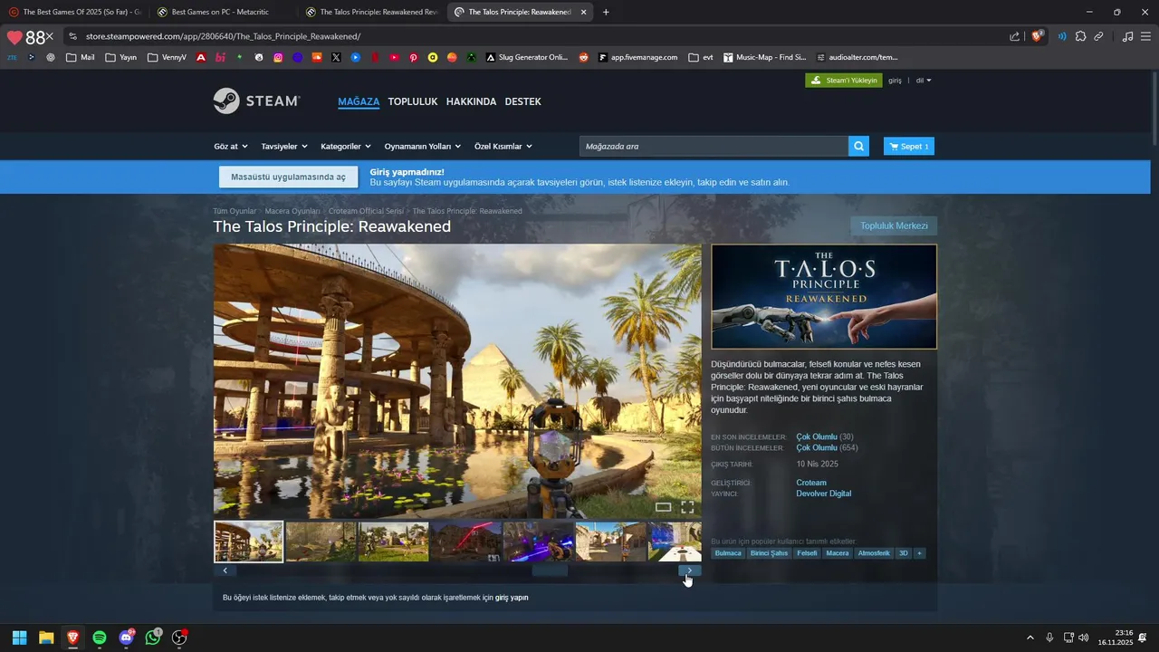Click the Windows Start button

click(19, 638)
